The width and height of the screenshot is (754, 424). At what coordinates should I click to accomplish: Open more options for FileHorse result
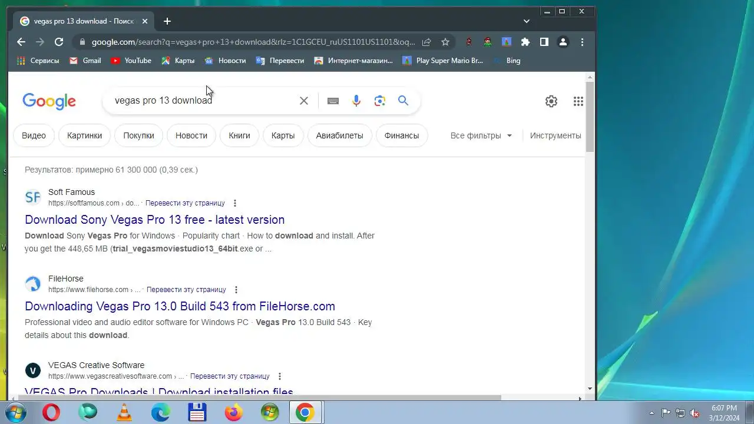[x=236, y=290]
